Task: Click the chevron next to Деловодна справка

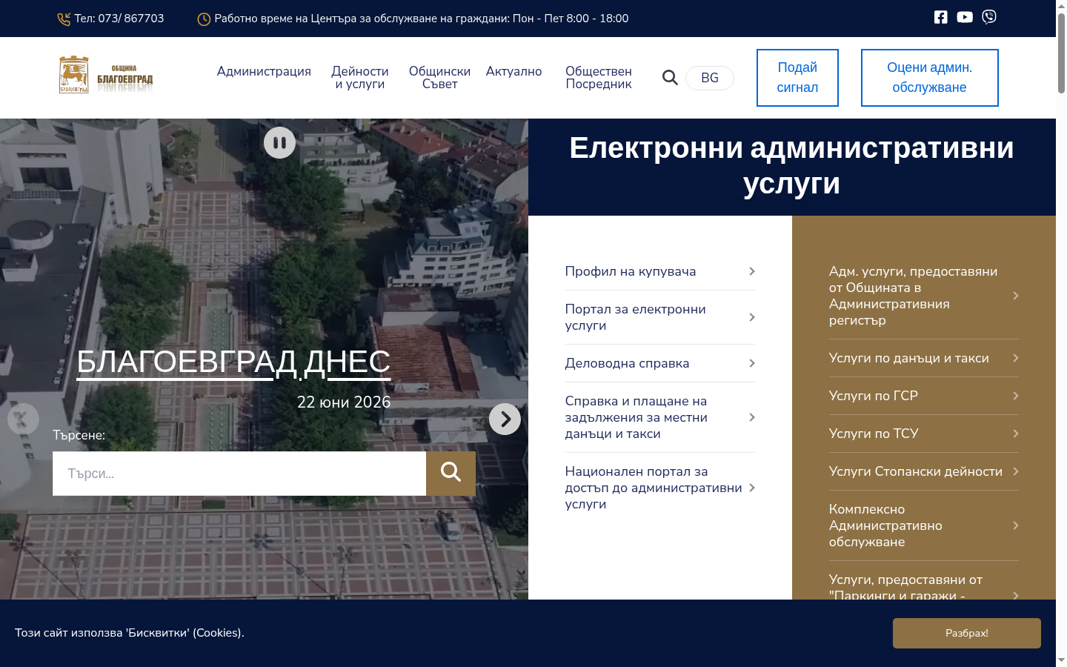Action: [751, 363]
